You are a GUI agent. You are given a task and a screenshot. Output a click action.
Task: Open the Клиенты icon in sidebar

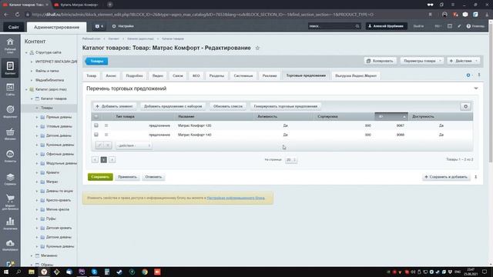click(x=10, y=156)
